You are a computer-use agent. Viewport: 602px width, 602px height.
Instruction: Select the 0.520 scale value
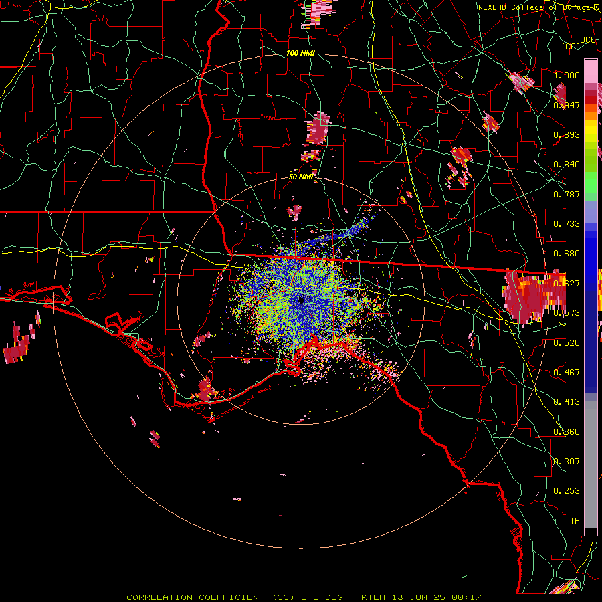(x=567, y=342)
